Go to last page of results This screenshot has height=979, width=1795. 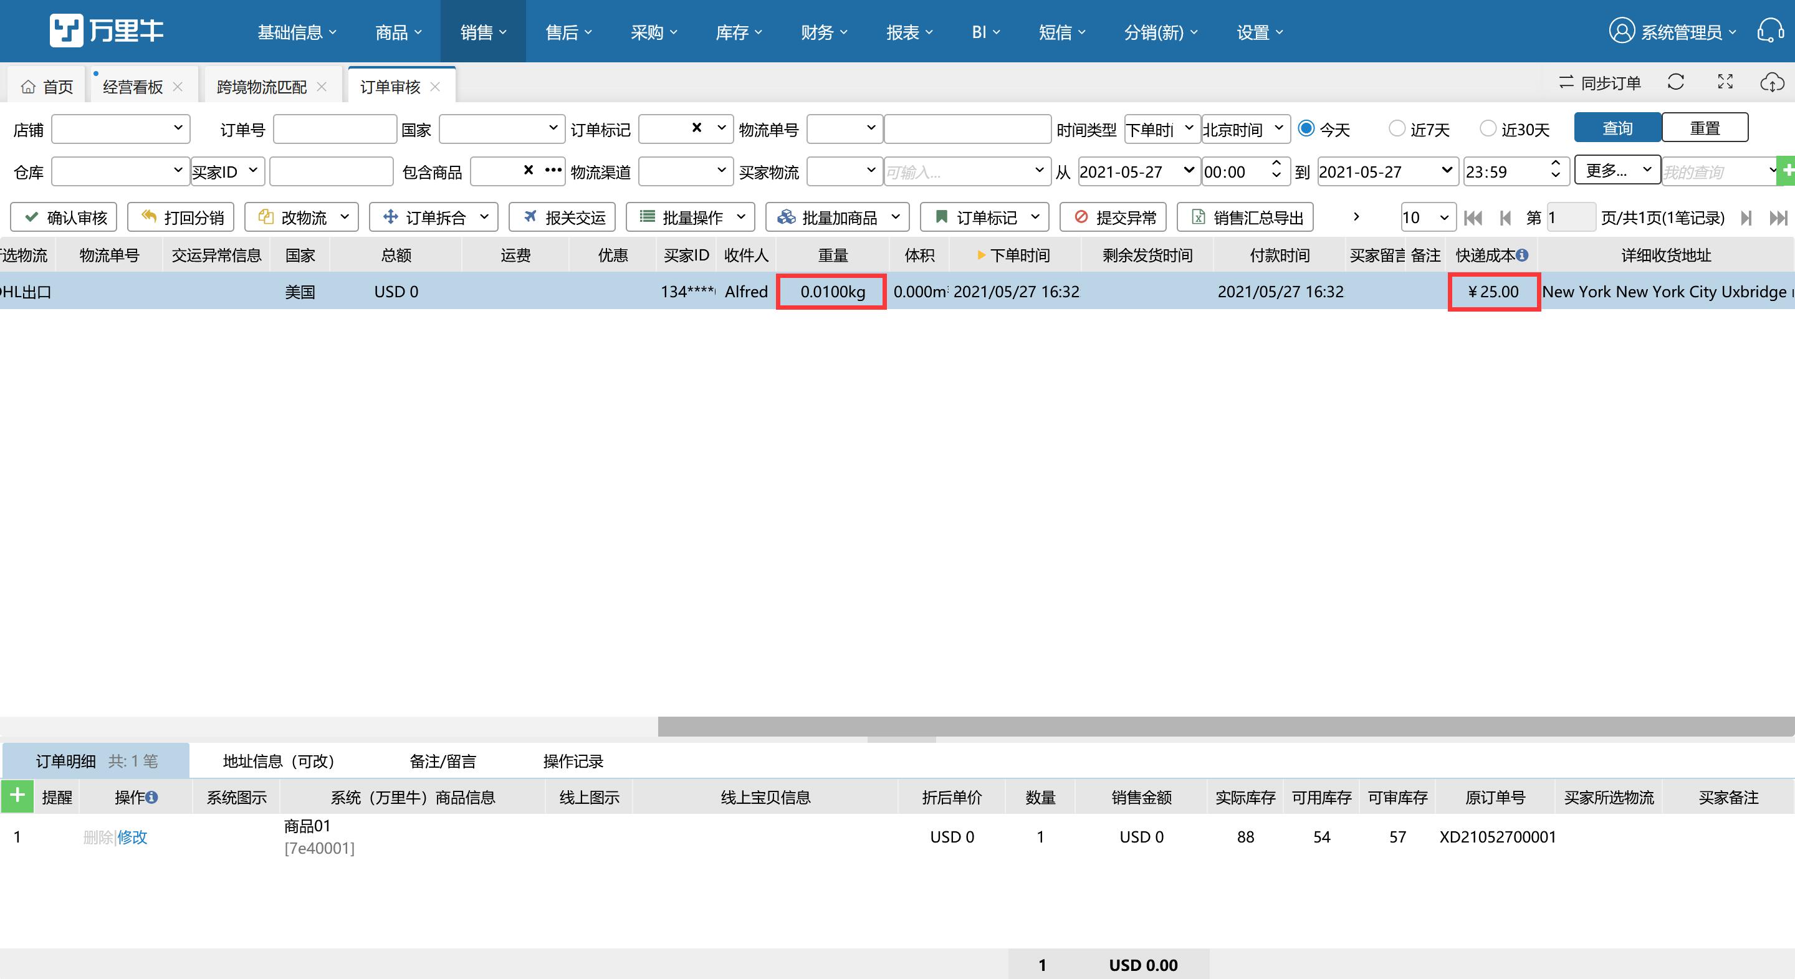1778,217
